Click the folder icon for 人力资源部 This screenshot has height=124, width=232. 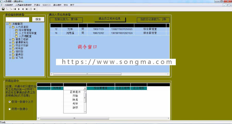(13, 27)
